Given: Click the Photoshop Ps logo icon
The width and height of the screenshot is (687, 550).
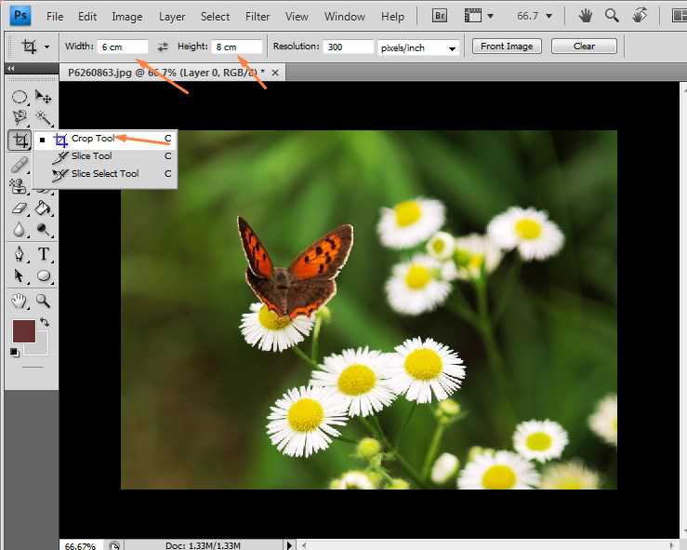Looking at the screenshot, I should [20, 16].
